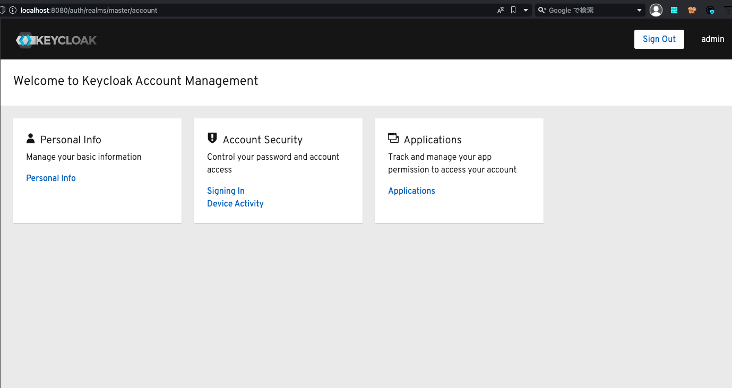Click the shield-badged extension icon

[710, 10]
